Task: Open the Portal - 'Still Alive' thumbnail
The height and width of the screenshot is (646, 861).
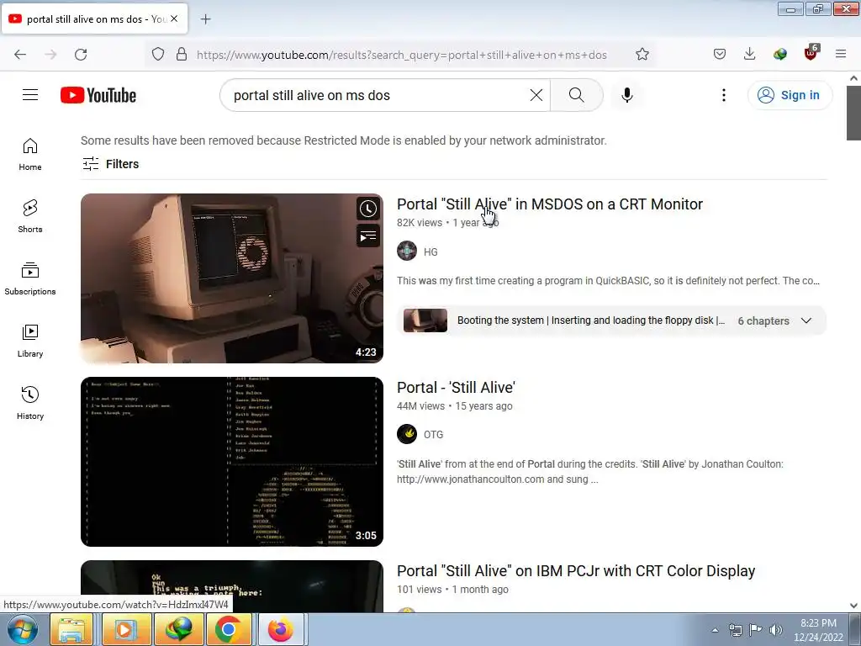Action: [x=232, y=462]
